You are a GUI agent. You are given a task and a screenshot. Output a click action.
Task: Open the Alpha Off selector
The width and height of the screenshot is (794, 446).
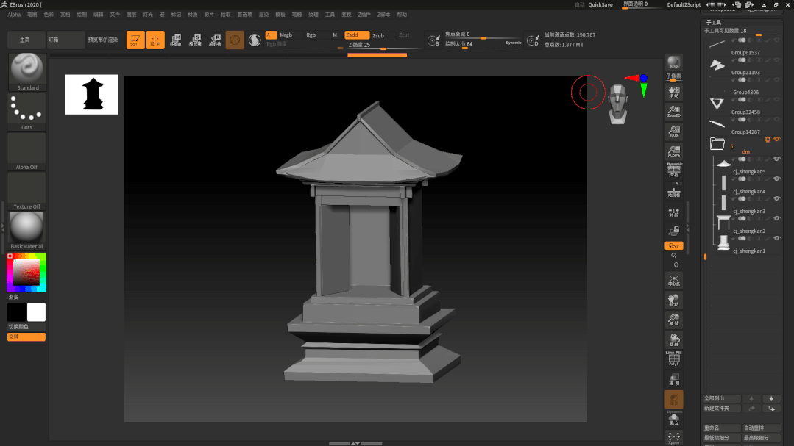click(27, 151)
